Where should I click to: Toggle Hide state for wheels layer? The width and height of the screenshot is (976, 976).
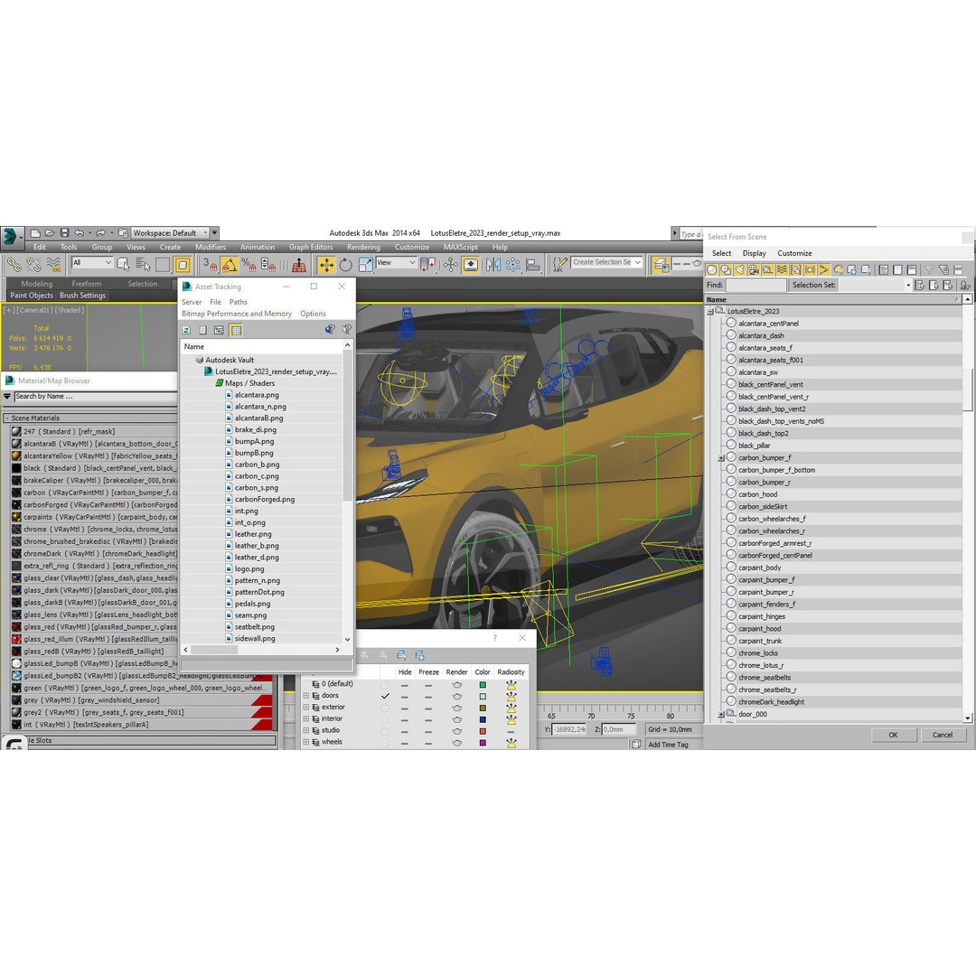click(x=405, y=743)
